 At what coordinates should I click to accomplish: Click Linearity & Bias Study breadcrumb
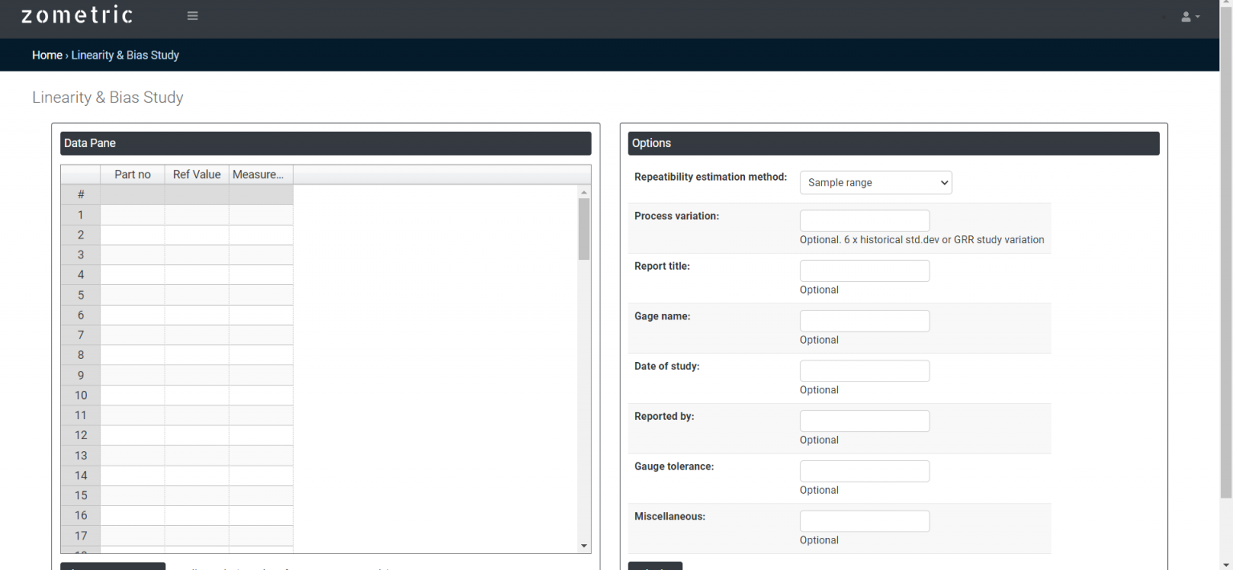(125, 55)
